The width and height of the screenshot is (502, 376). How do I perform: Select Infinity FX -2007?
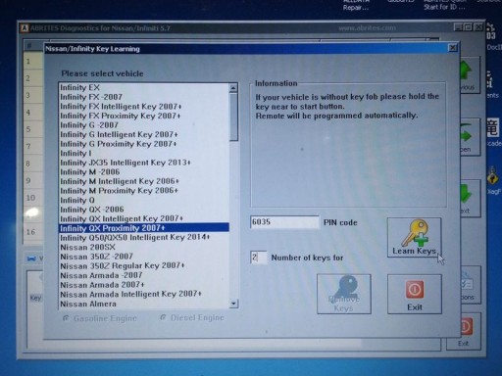[144, 97]
